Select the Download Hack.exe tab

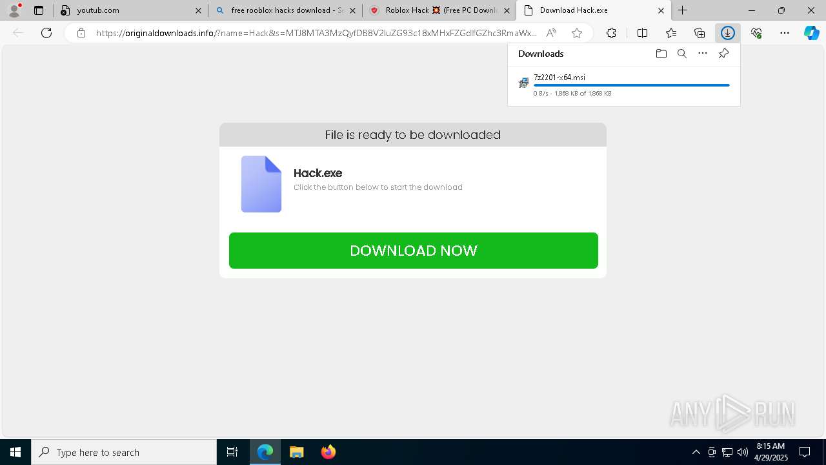pos(594,10)
